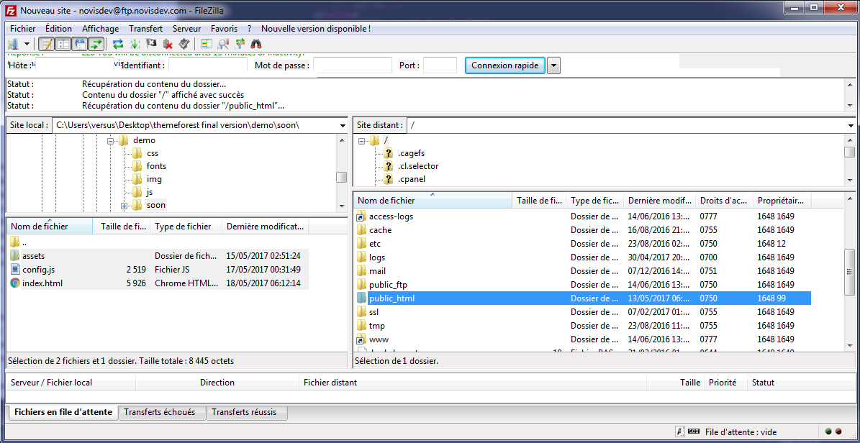Click the cancel current operation icon
Screen dimensions: 860x443
pos(151,45)
